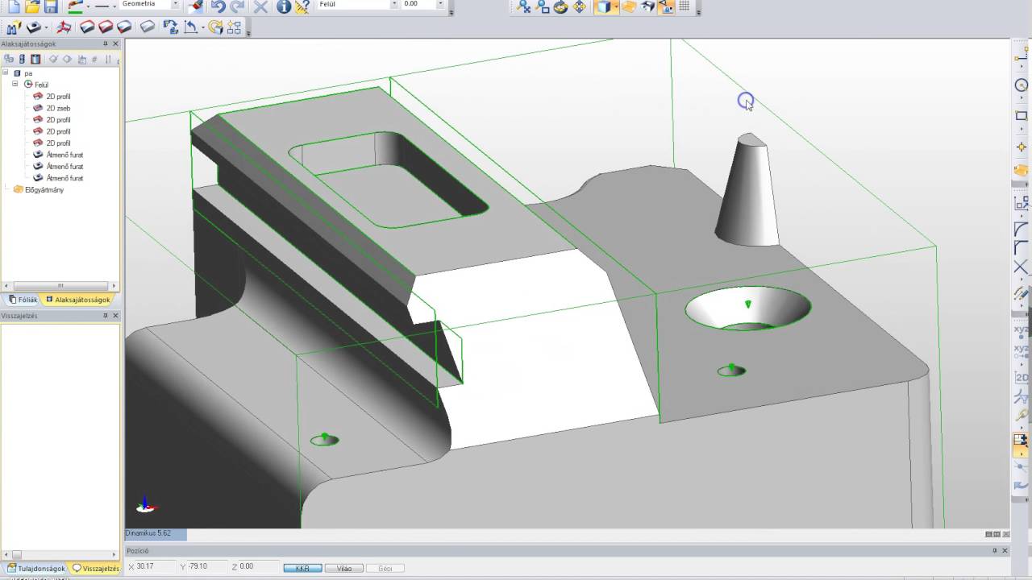Collapse the pa root tree node
This screenshot has height=580, width=1032.
tap(6, 73)
